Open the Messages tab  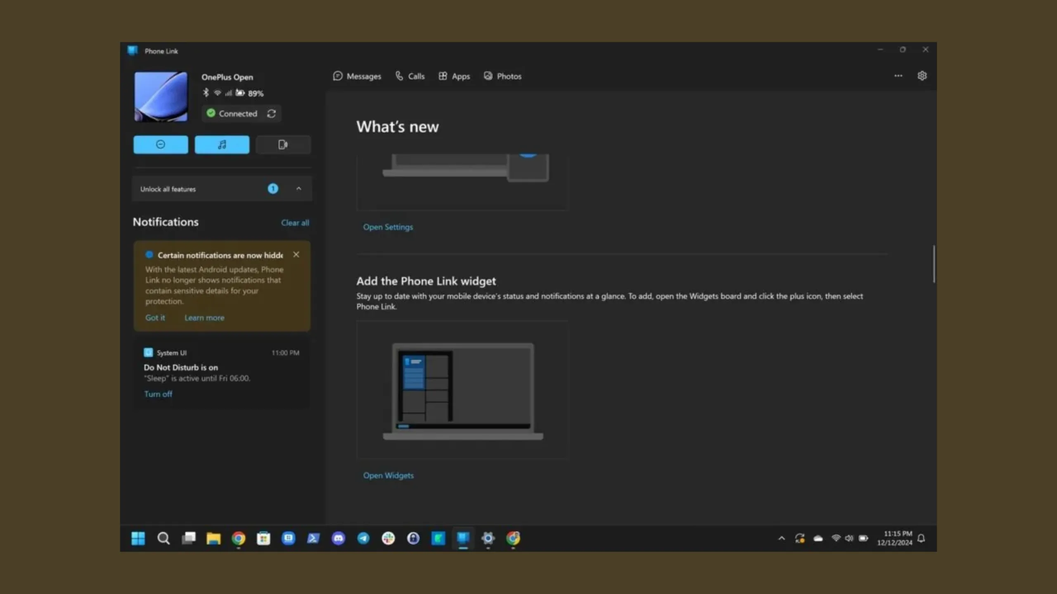(x=357, y=76)
